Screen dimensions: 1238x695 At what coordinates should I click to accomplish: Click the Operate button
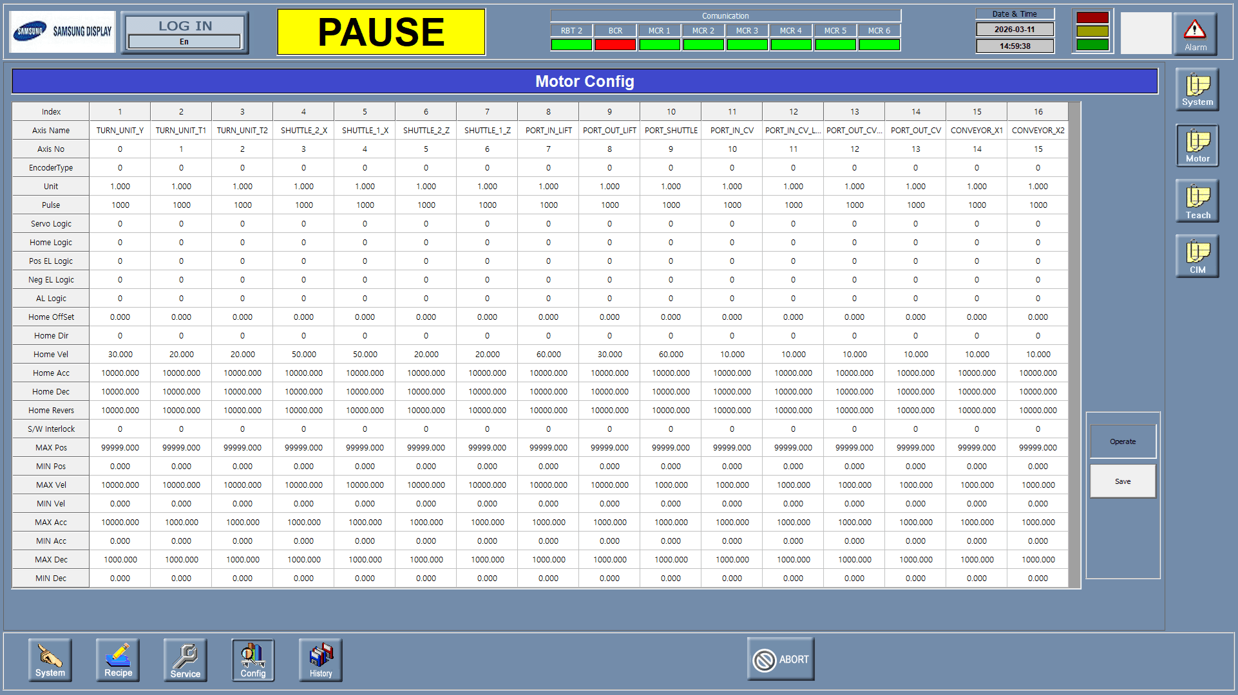pos(1123,441)
